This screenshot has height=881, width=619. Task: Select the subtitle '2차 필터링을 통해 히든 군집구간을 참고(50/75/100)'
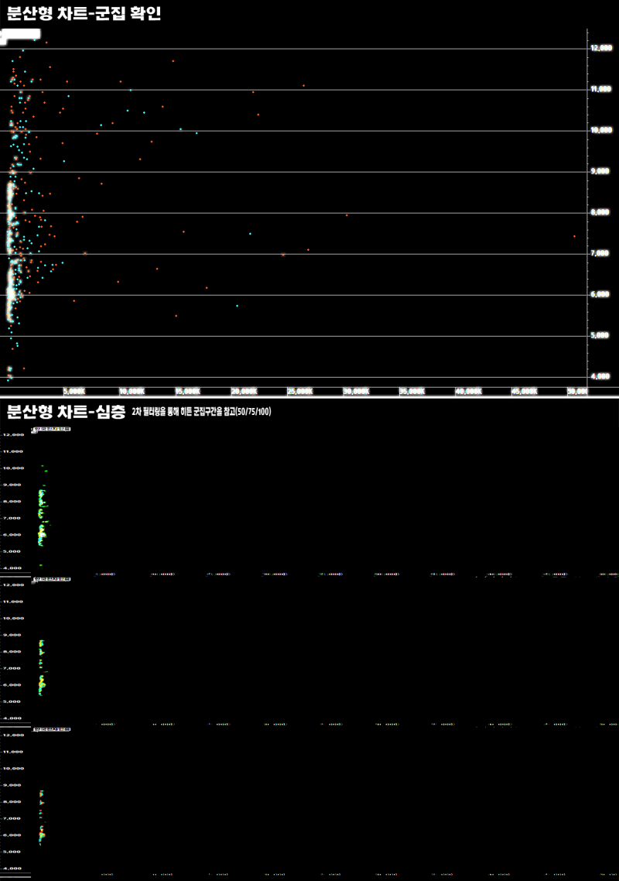click(201, 412)
